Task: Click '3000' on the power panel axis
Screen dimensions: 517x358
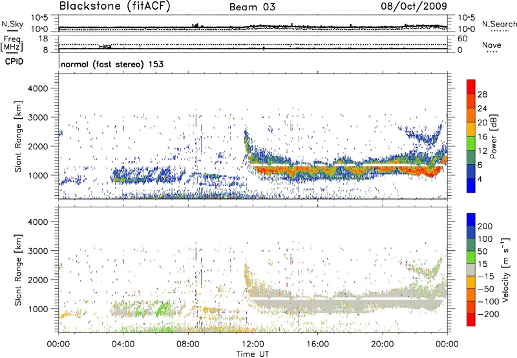Action: pos(37,118)
